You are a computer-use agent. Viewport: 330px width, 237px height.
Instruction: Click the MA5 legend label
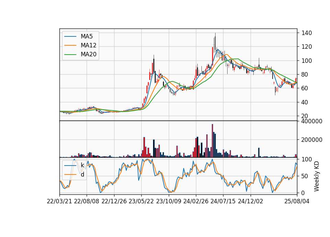pyautogui.click(x=87, y=36)
